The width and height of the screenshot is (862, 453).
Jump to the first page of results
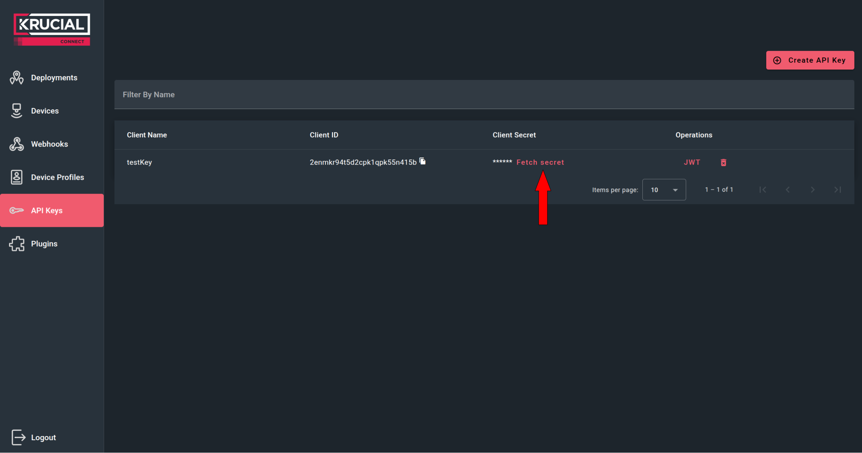(x=763, y=190)
